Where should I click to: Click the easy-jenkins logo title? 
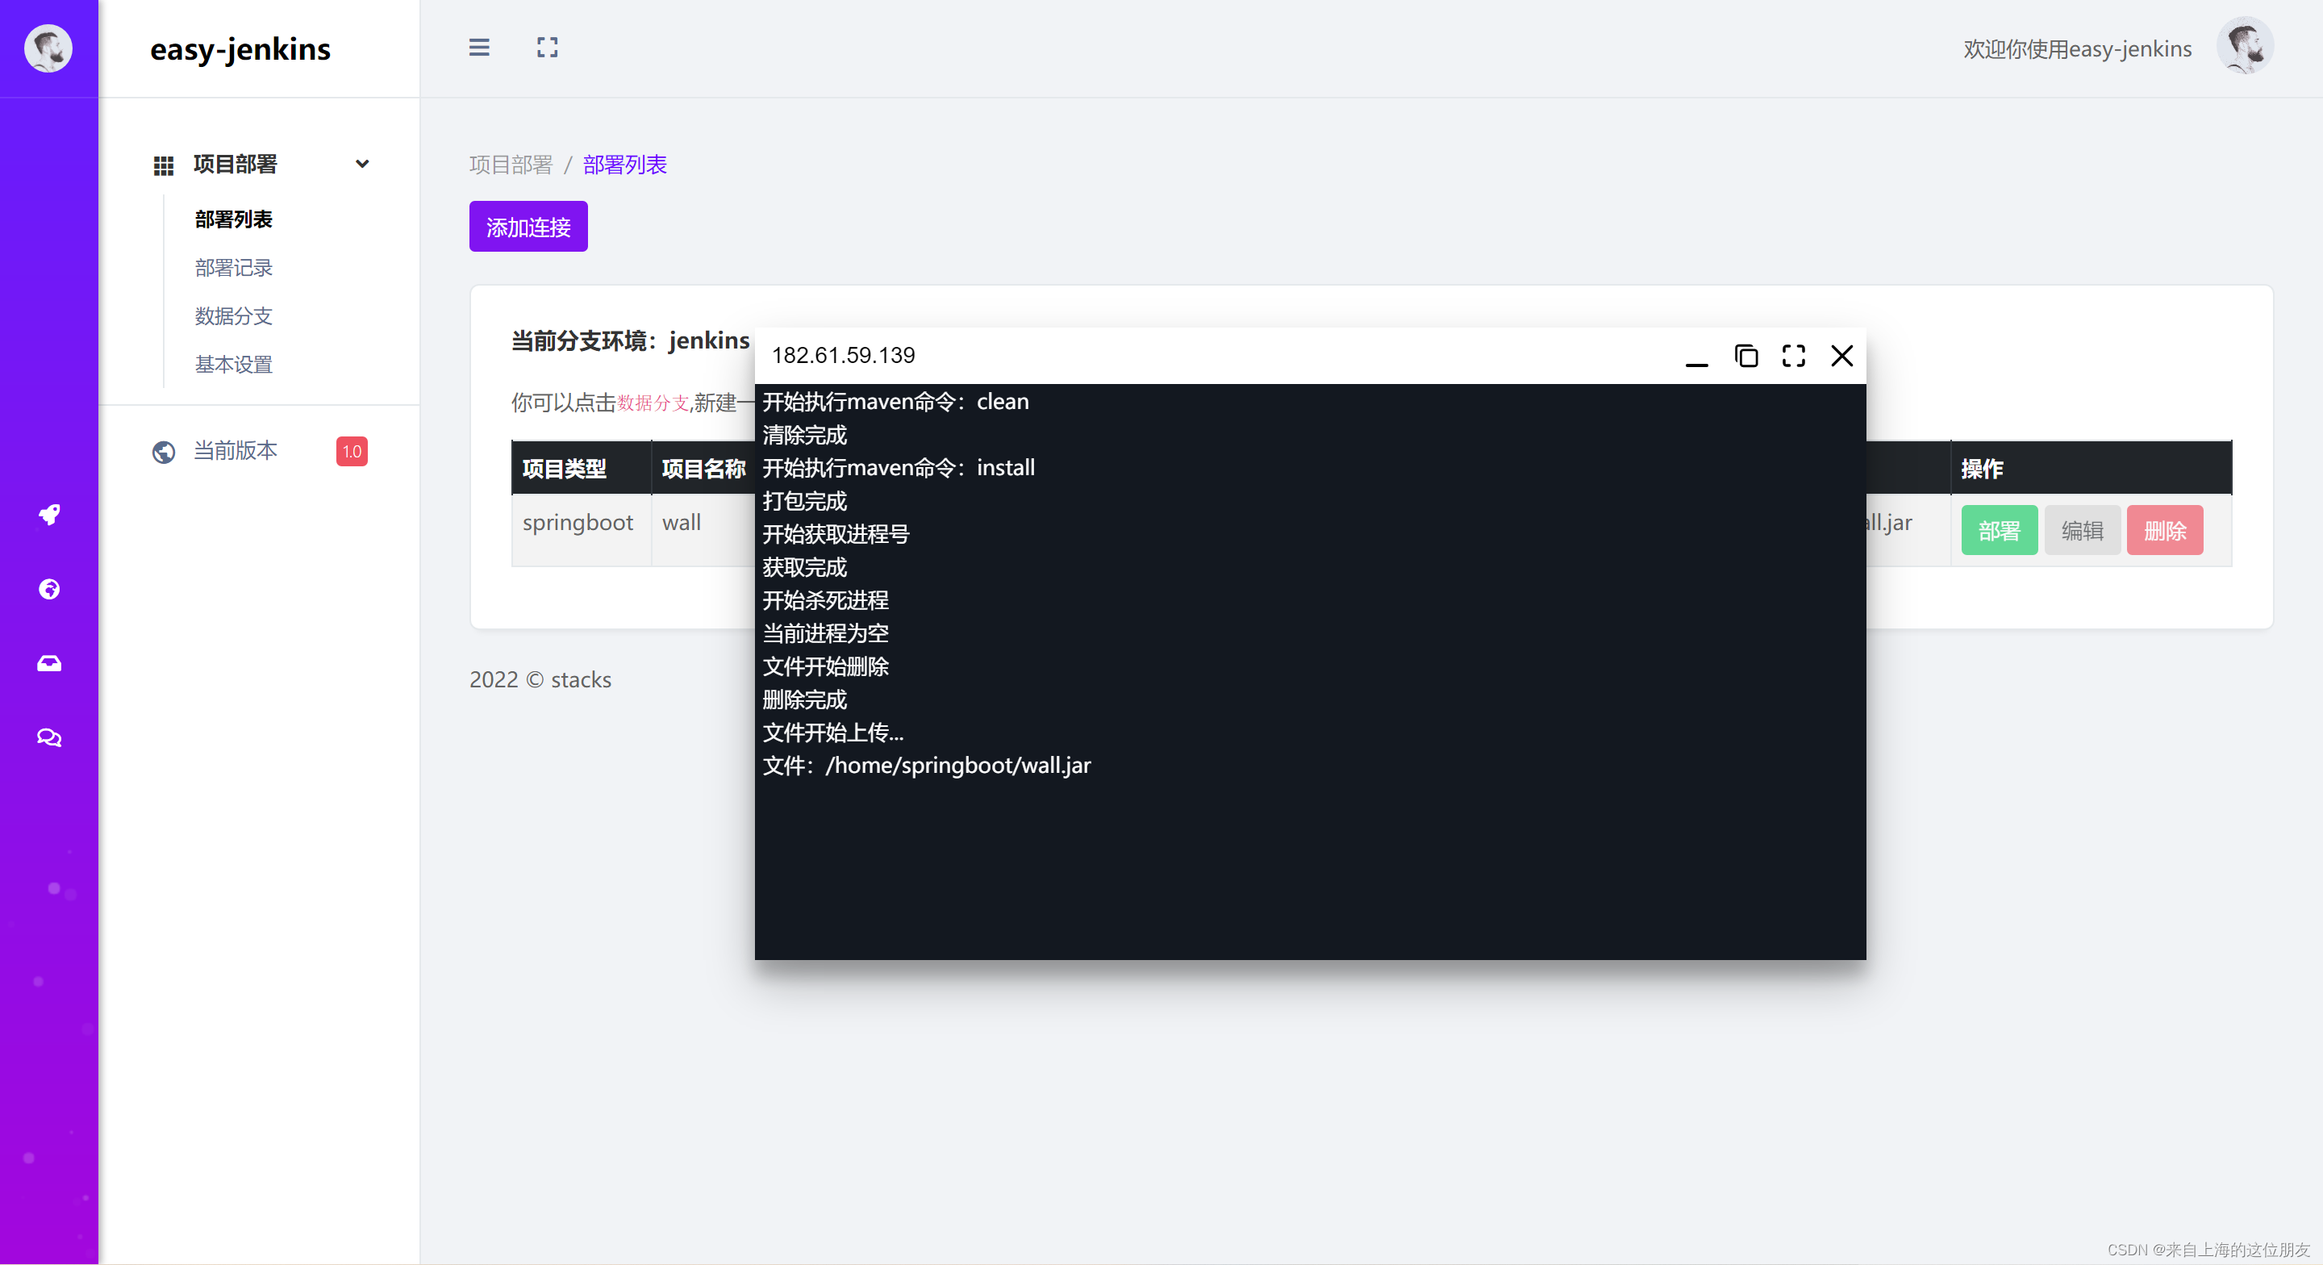241,48
